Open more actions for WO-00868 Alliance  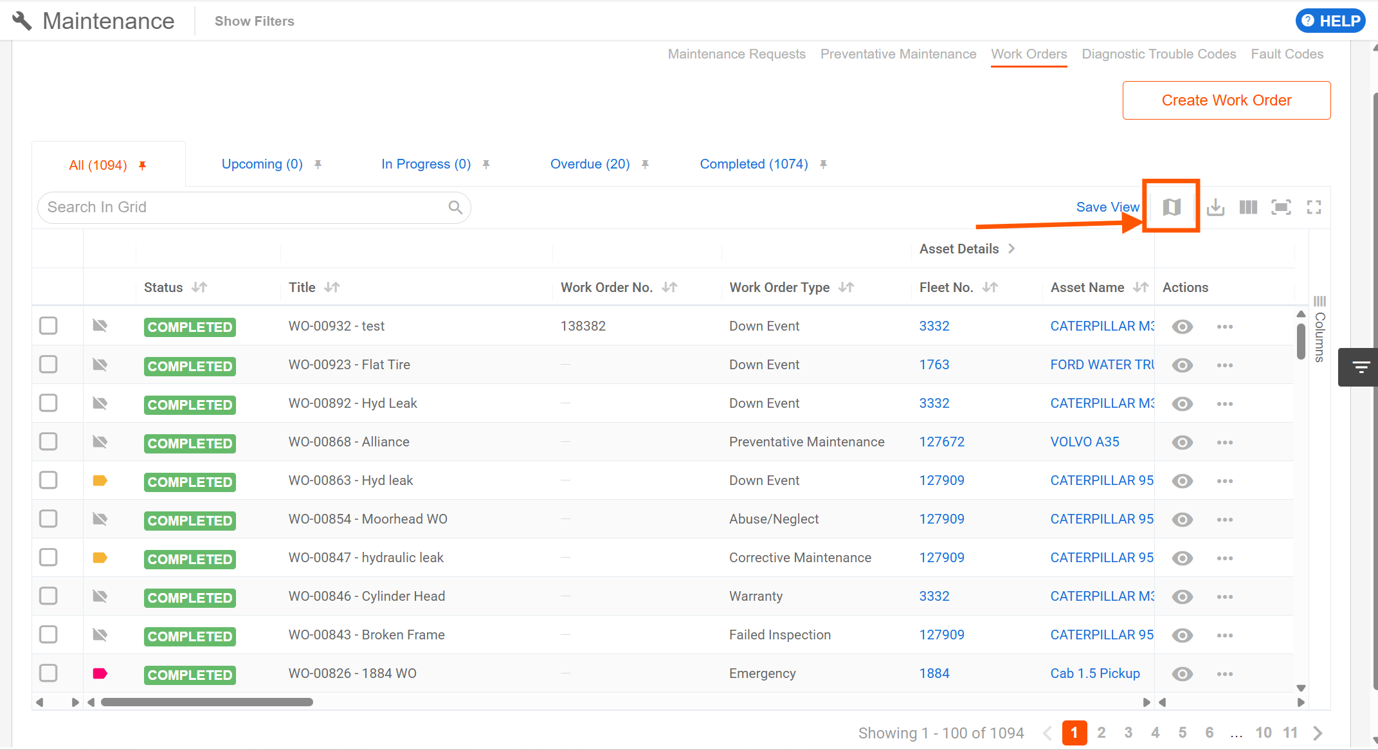click(1224, 443)
